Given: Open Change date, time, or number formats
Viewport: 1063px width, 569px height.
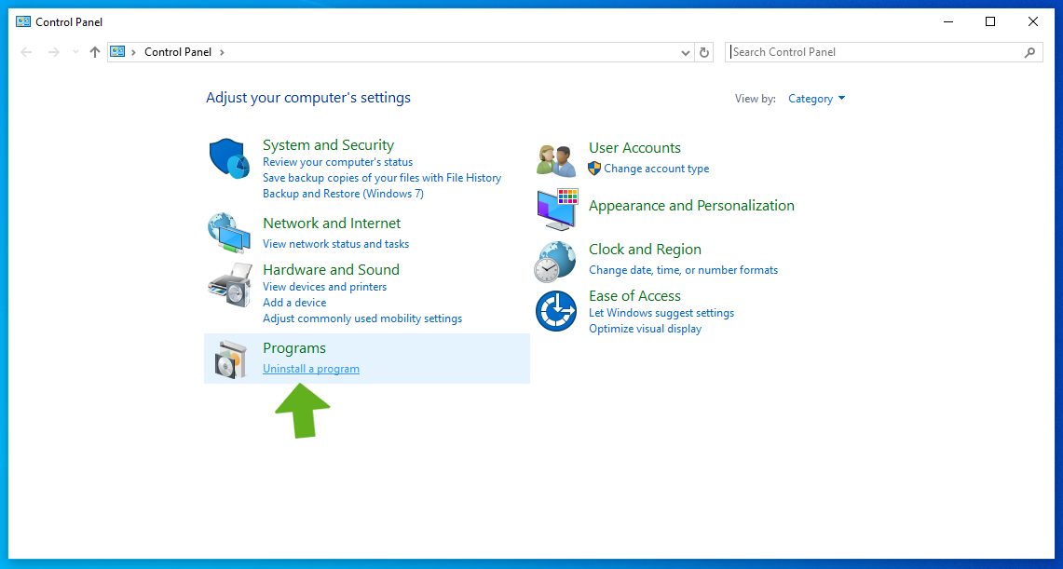Looking at the screenshot, I should coord(683,270).
